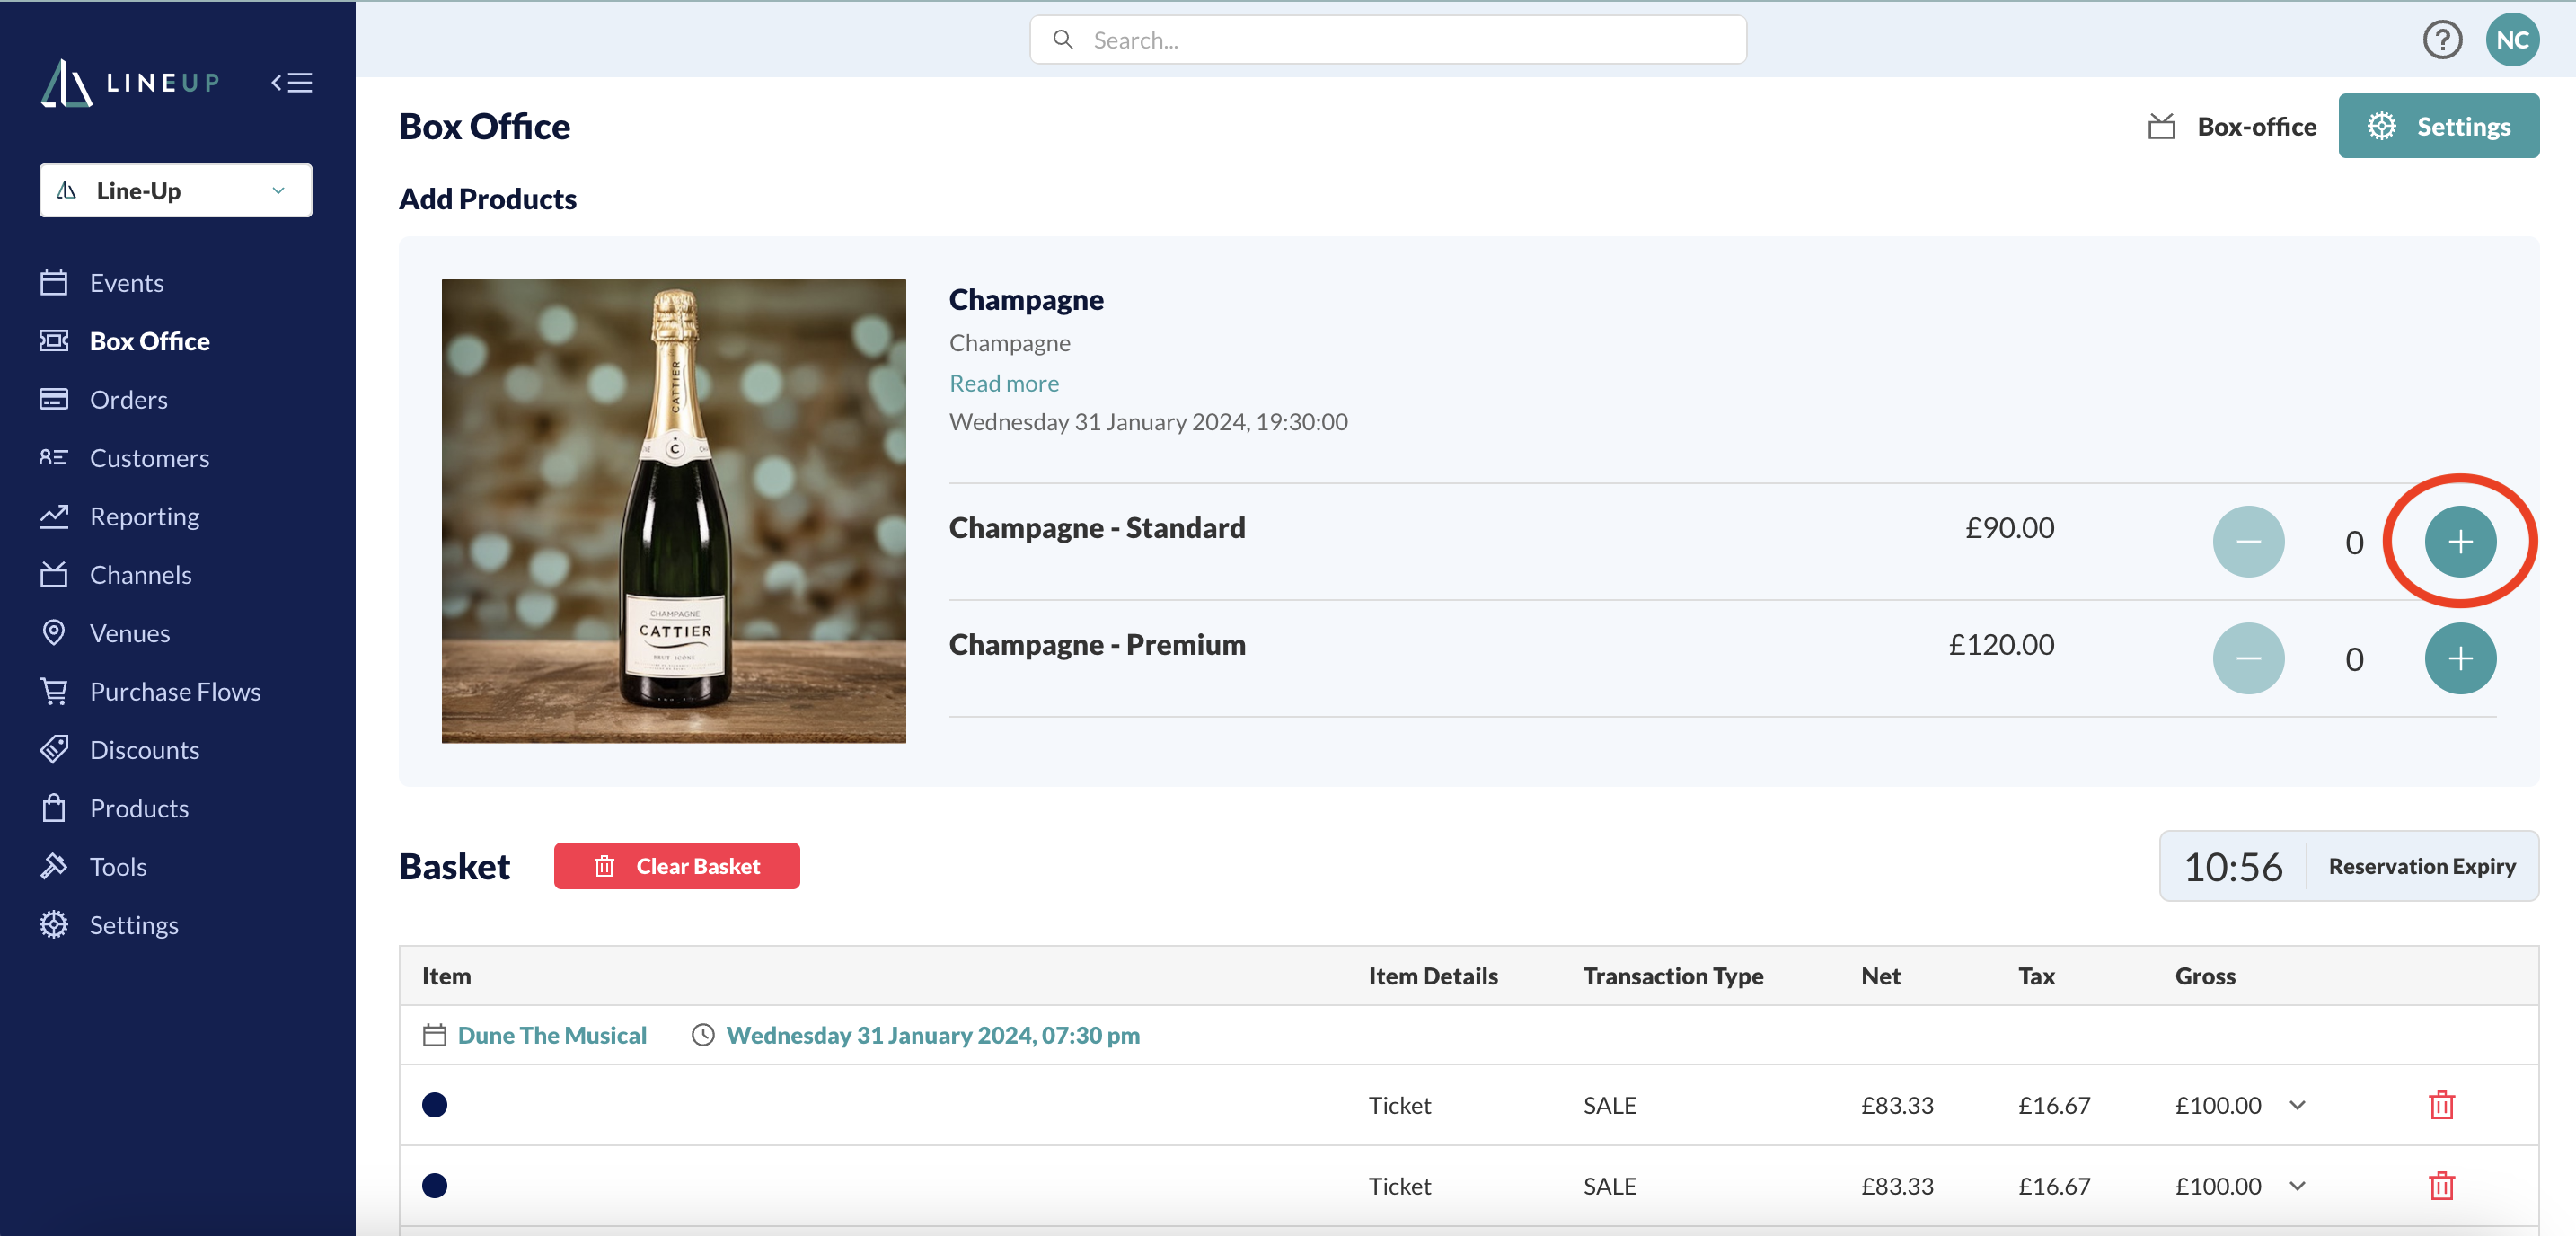The image size is (2576, 1236).
Task: Click the second ticket's dark blue dot
Action: (x=434, y=1186)
